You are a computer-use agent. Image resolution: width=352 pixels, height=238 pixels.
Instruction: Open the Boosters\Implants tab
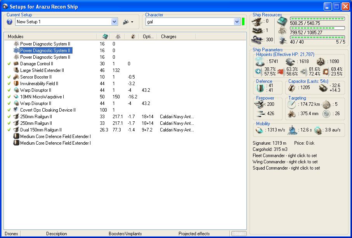125,234
